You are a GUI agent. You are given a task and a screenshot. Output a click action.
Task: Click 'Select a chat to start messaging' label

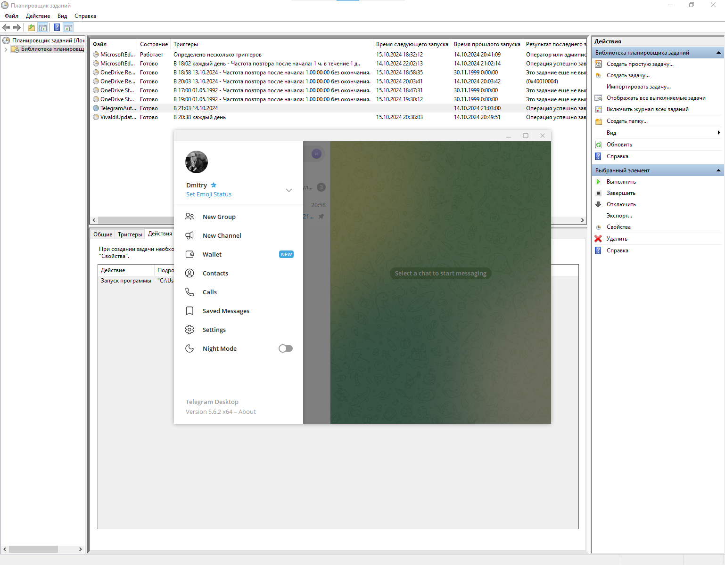coord(441,273)
